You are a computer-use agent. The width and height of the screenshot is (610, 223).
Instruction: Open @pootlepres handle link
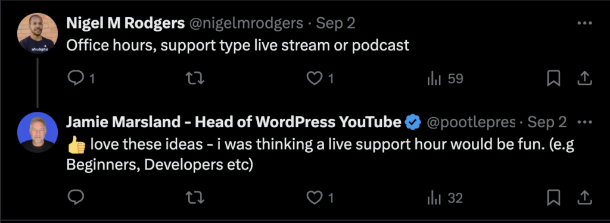coord(471,123)
